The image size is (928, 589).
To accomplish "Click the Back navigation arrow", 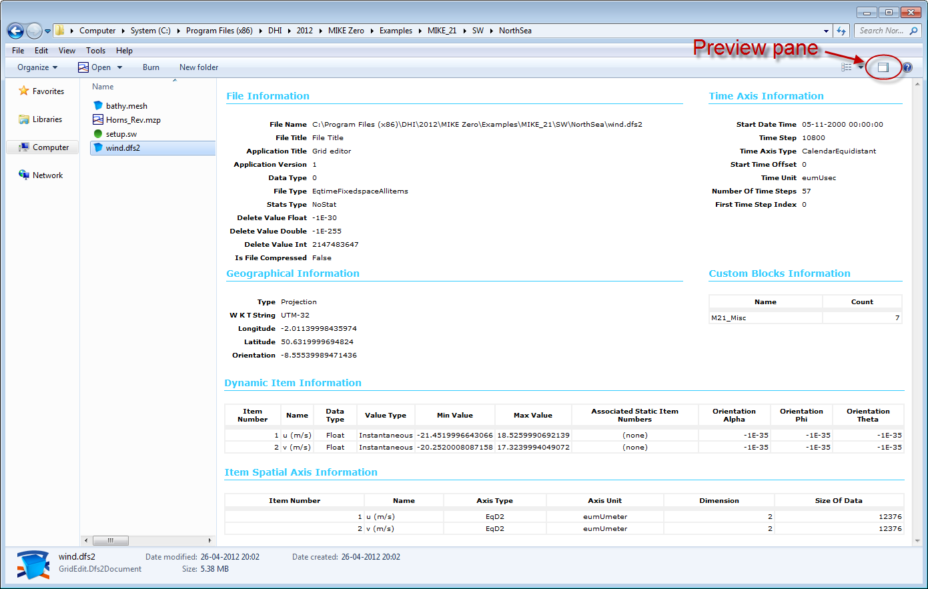I will (15, 31).
